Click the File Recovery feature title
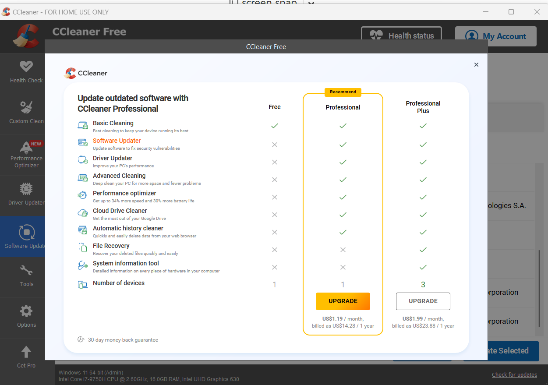The height and width of the screenshot is (385, 548). [x=111, y=246]
